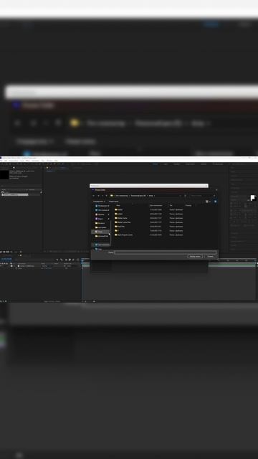Select the highlighted composition in the Project panel
Viewport: 258px width, 459px height.
pyautogui.click(x=15, y=194)
